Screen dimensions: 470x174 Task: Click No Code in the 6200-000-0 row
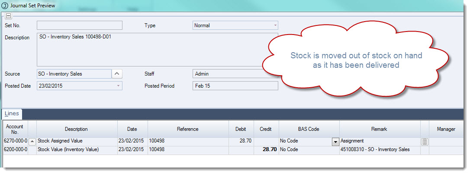click(309, 149)
